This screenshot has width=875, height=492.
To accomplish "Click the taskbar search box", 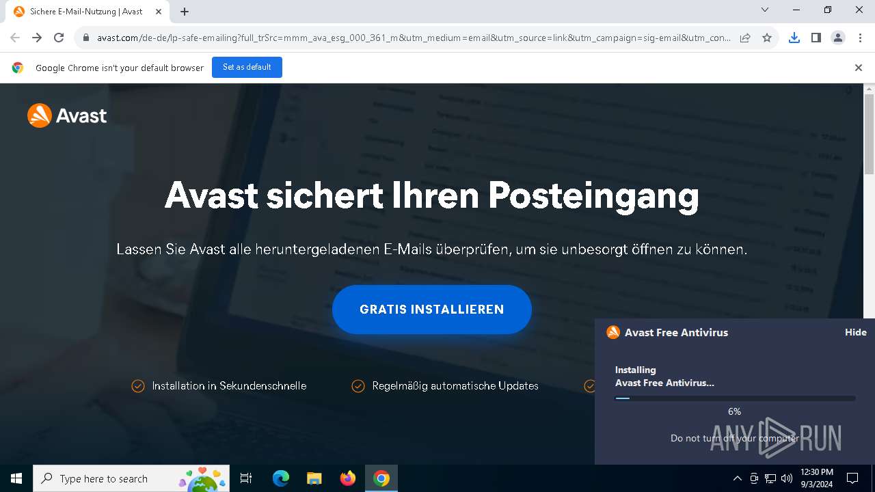I will click(x=133, y=478).
